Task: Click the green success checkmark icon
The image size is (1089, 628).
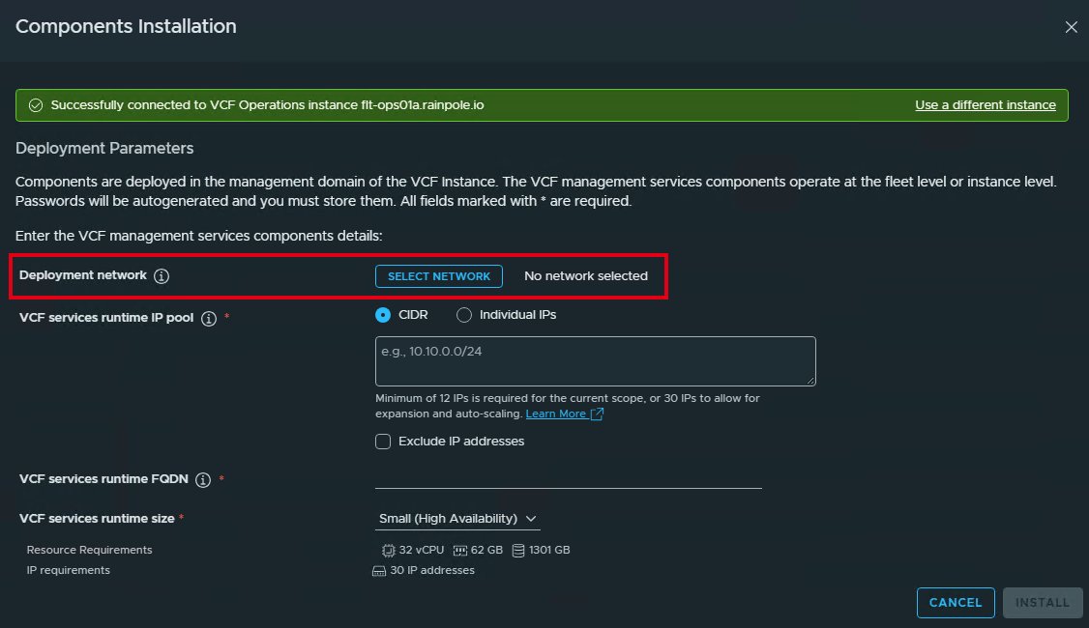Action: click(x=36, y=105)
